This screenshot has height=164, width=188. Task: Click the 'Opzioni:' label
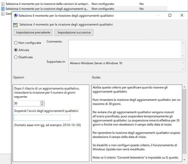(x=19, y=77)
